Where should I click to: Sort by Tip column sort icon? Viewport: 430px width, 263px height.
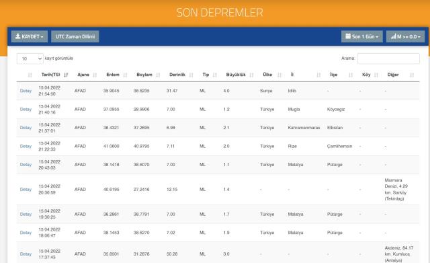coord(215,75)
